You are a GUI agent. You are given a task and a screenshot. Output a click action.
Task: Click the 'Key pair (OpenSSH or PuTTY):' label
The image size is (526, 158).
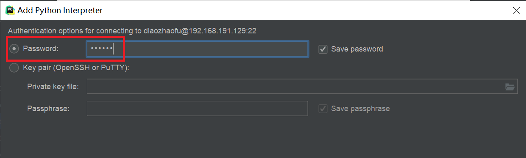76,68
